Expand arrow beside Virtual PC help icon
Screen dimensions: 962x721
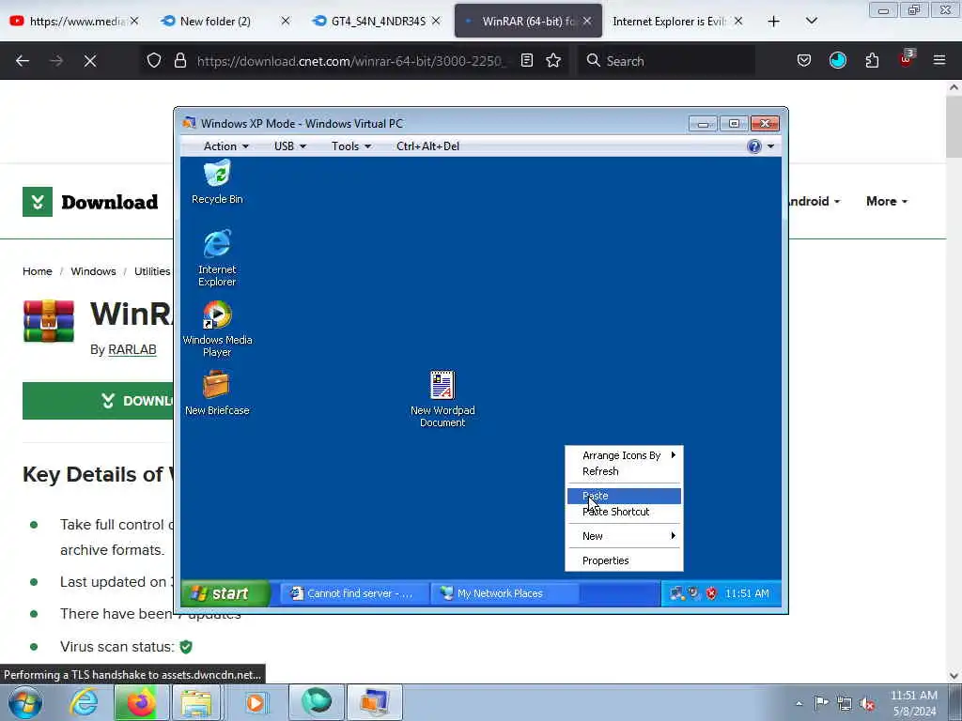770,146
